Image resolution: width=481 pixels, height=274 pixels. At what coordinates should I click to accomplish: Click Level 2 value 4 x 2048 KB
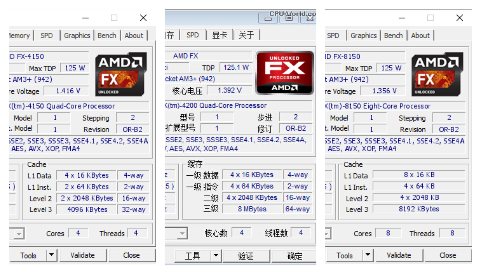click(419, 198)
